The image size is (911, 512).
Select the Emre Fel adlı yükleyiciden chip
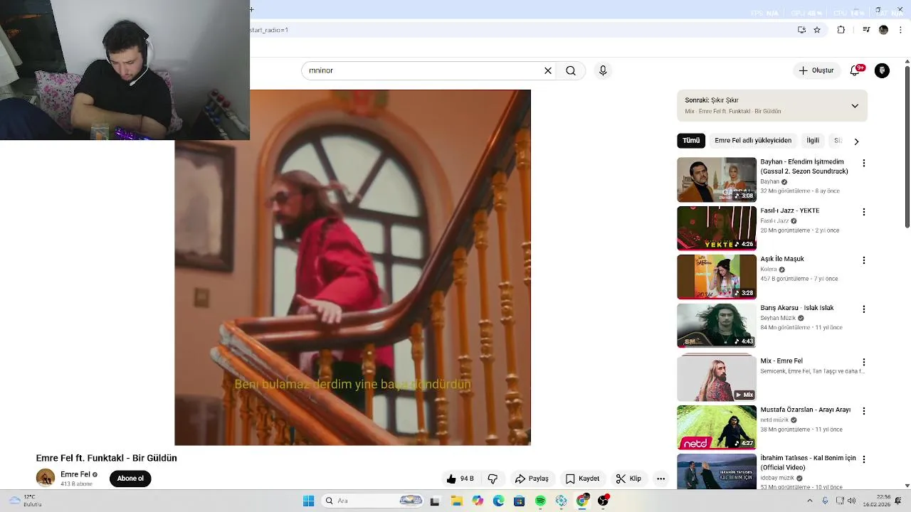(753, 141)
